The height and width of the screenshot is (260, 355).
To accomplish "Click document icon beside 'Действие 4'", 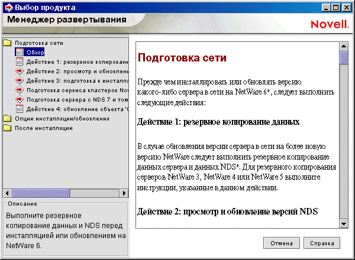I will tap(20, 109).
